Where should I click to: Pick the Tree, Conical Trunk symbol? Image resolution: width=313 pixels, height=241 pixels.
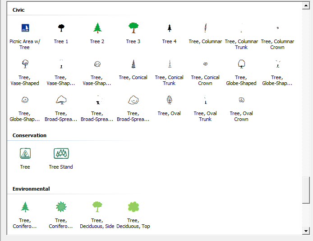170,64
